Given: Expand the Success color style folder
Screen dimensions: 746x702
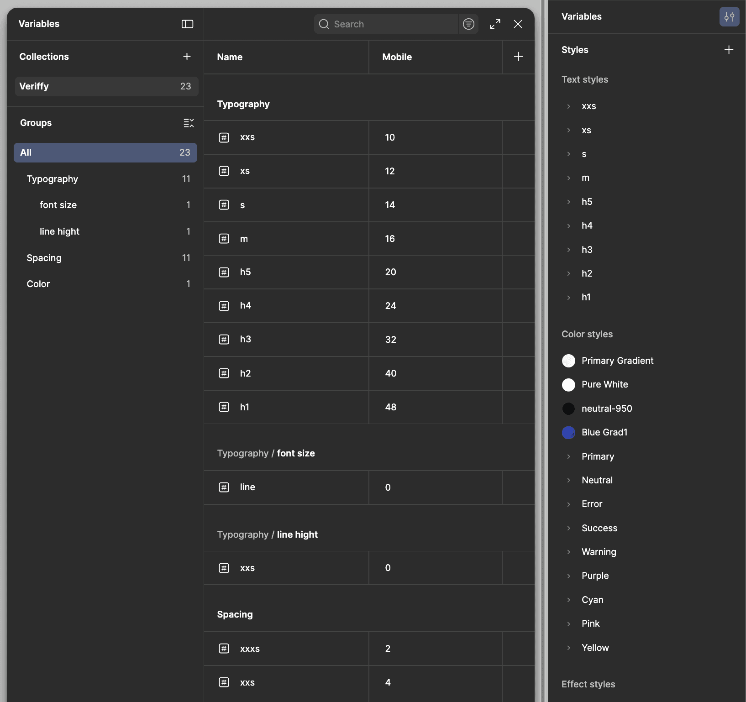Looking at the screenshot, I should tap(568, 528).
